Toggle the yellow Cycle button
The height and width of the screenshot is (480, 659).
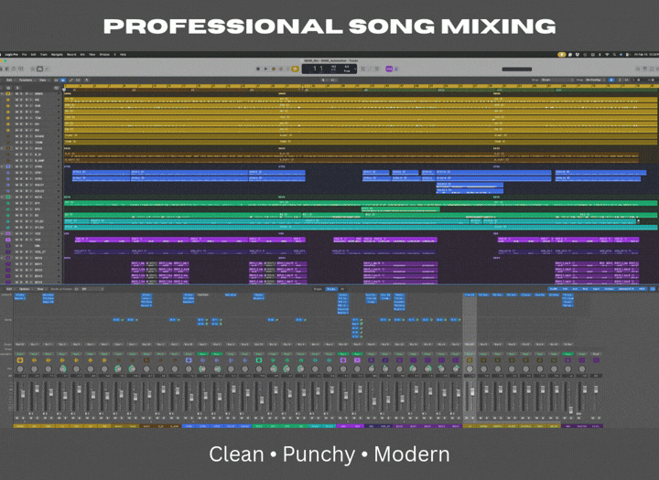[x=295, y=69]
